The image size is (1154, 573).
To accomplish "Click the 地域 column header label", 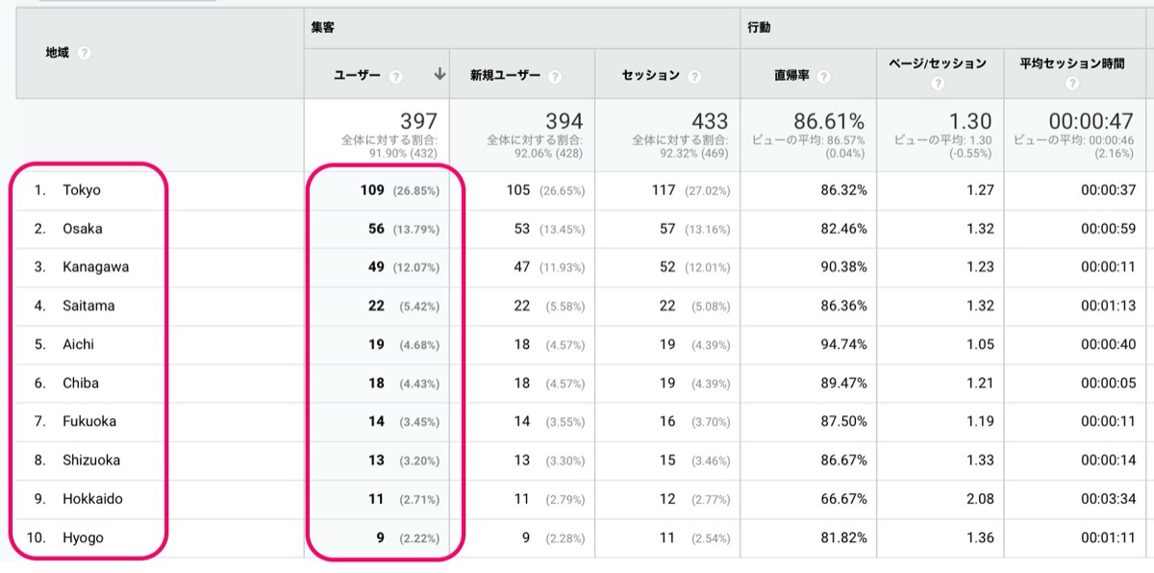I will tap(58, 53).
